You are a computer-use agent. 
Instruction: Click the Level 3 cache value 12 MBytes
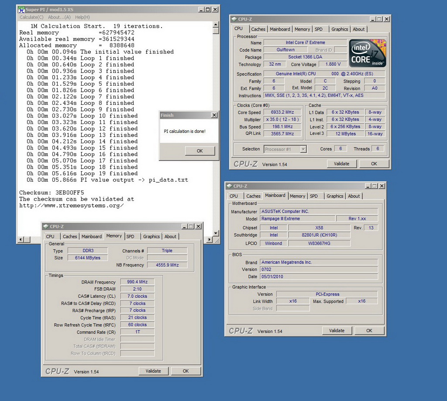[346, 134]
